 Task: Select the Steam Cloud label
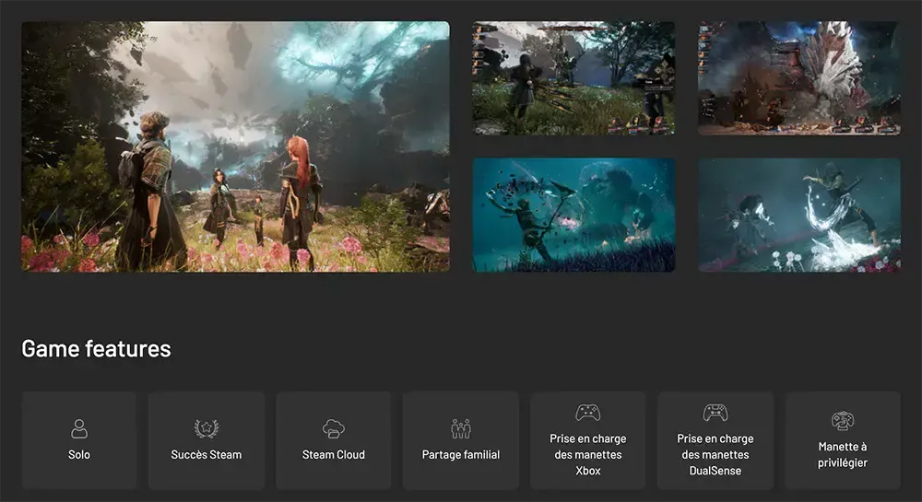pyautogui.click(x=334, y=454)
